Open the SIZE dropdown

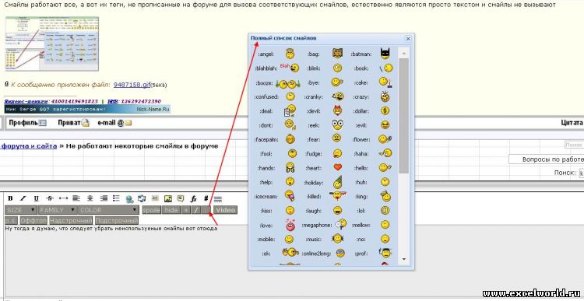pyautogui.click(x=21, y=210)
